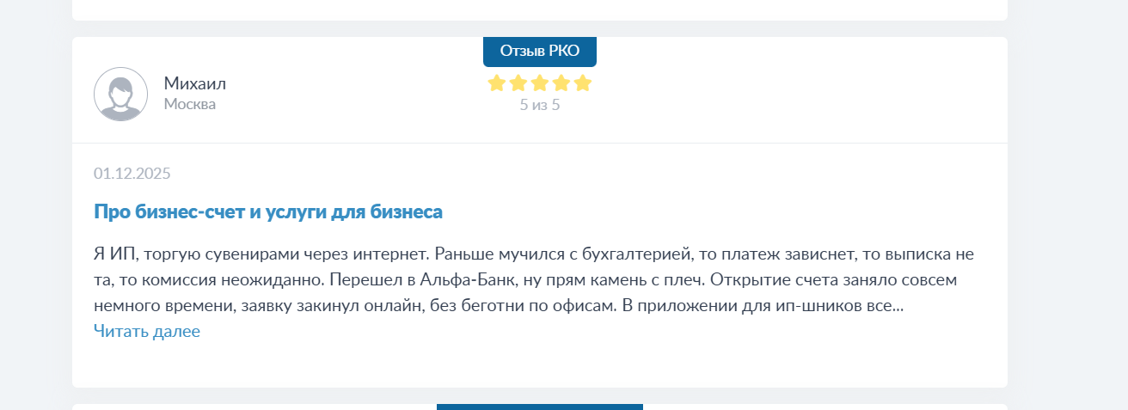This screenshot has width=1128, height=410.
Task: Click Михаил's user avatar icon
Action: 120,94
